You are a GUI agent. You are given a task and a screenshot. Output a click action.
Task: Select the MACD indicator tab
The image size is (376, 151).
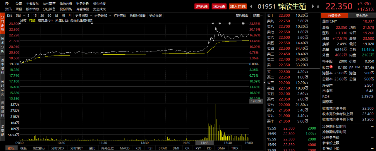tap(125, 148)
